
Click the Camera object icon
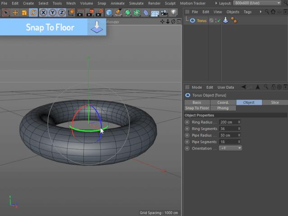165,13
